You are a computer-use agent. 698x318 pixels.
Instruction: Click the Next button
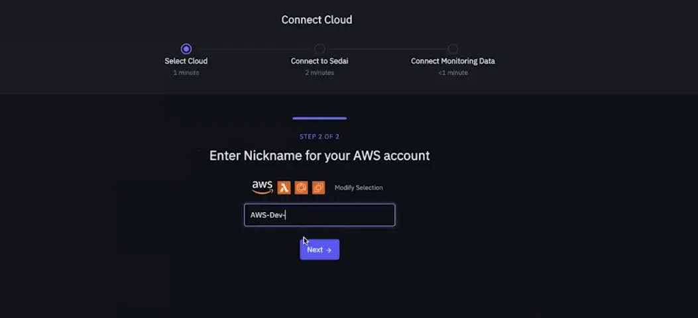[x=320, y=250]
